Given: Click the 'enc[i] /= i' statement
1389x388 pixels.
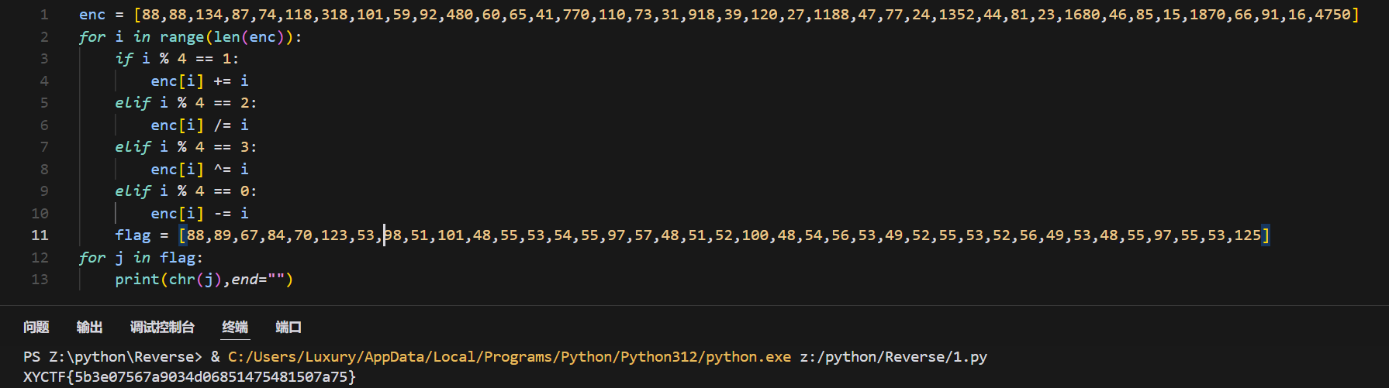Looking at the screenshot, I should 199,125.
